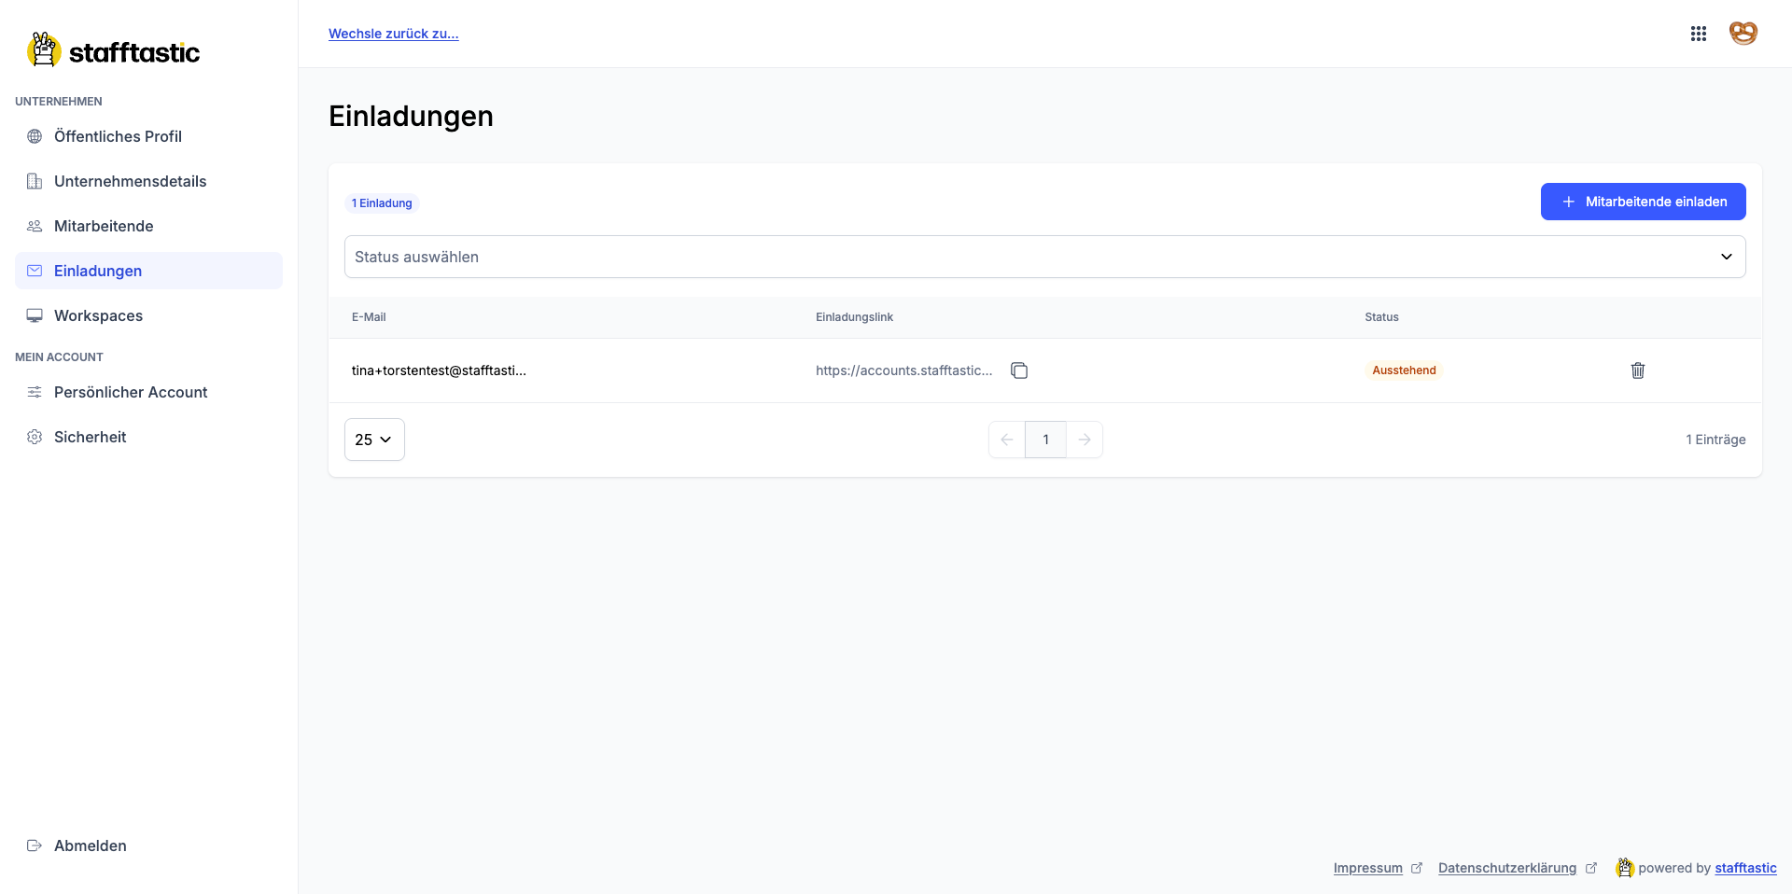Image resolution: width=1792 pixels, height=894 pixels.
Task: Open Öffentliches Profil in sidebar
Action: [x=118, y=136]
